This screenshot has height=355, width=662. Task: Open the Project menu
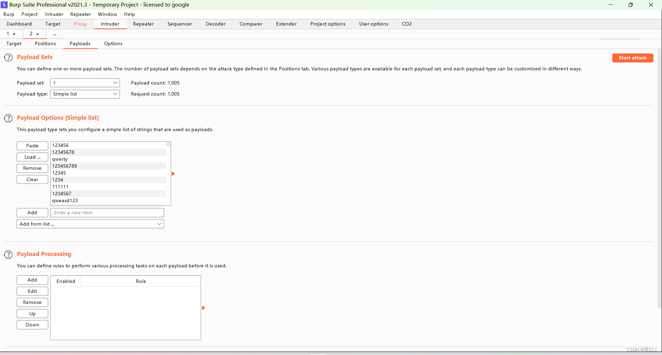pyautogui.click(x=29, y=14)
